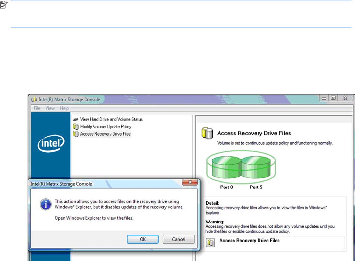Image resolution: width=355 pixels, height=261 pixels.
Task: Click Cancel in the dialog
Action: coord(178,239)
